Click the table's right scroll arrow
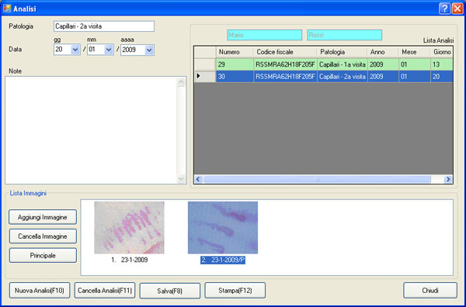Image resolution: width=466 pixels, height=307 pixels. 448,179
